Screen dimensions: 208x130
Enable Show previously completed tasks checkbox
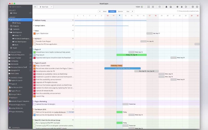pos(178,11)
